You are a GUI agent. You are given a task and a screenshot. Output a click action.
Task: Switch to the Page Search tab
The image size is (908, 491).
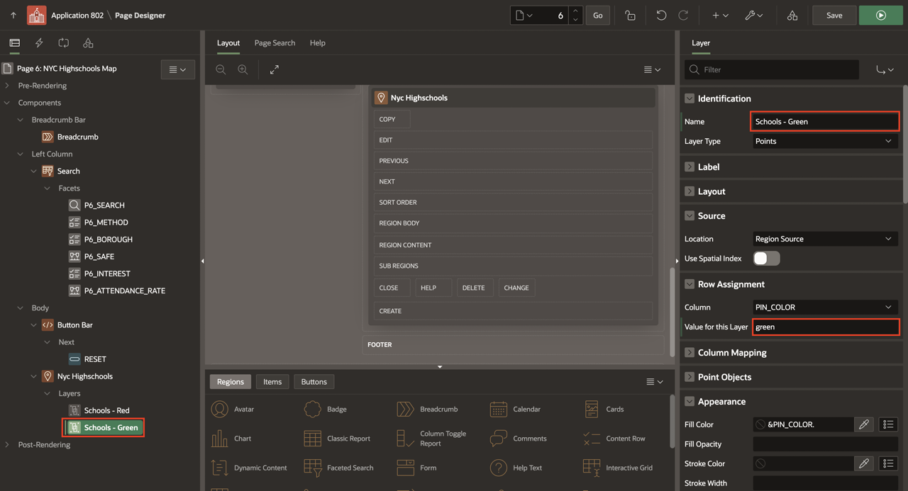pos(275,43)
